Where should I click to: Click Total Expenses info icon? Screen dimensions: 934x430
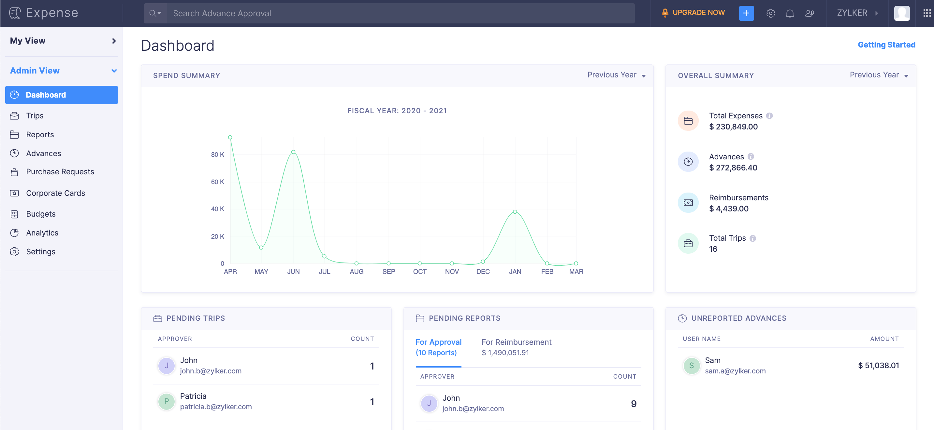click(x=769, y=116)
